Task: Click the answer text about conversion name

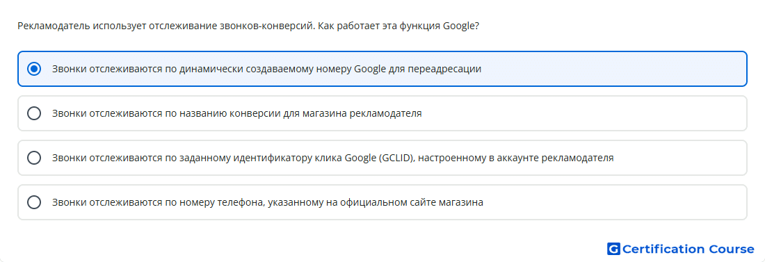Action: (237, 114)
